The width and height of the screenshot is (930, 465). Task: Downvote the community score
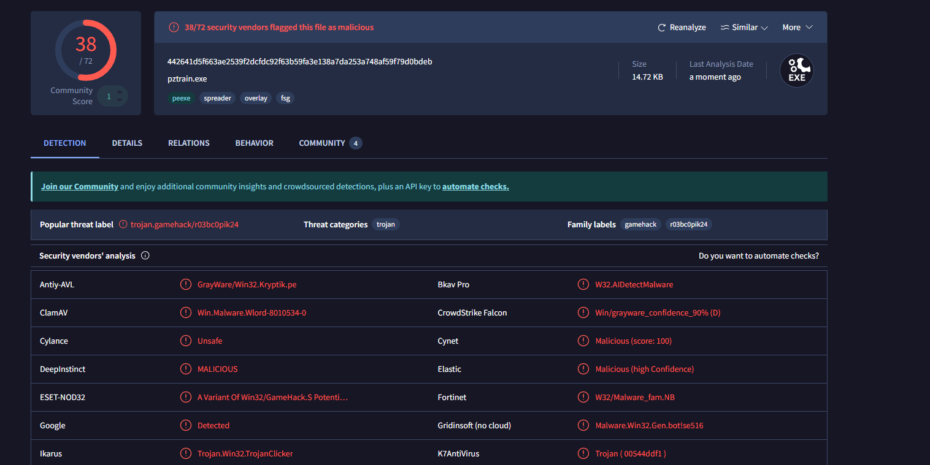(120, 100)
